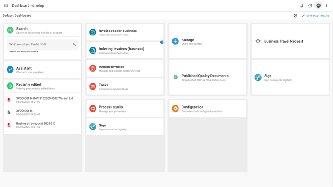This screenshot has width=333, height=187.
Task: Open the Assistant tile title
Action: 24,68
